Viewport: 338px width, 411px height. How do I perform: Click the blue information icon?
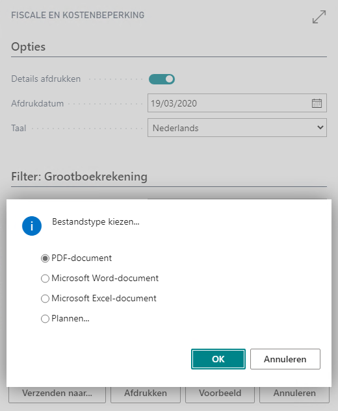(x=32, y=226)
